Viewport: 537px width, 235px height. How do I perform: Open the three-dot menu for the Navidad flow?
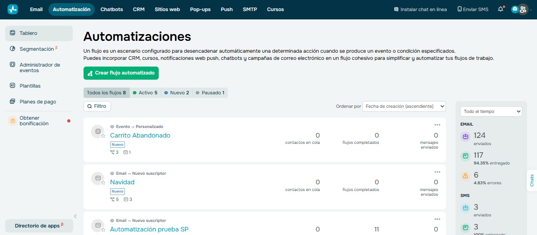tap(438, 172)
